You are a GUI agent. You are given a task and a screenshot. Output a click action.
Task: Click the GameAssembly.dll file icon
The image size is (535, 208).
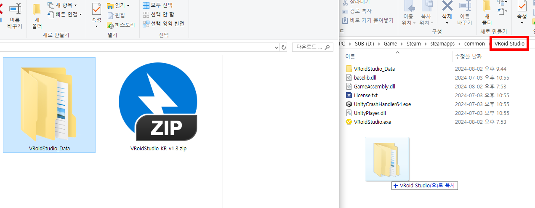pos(349,86)
